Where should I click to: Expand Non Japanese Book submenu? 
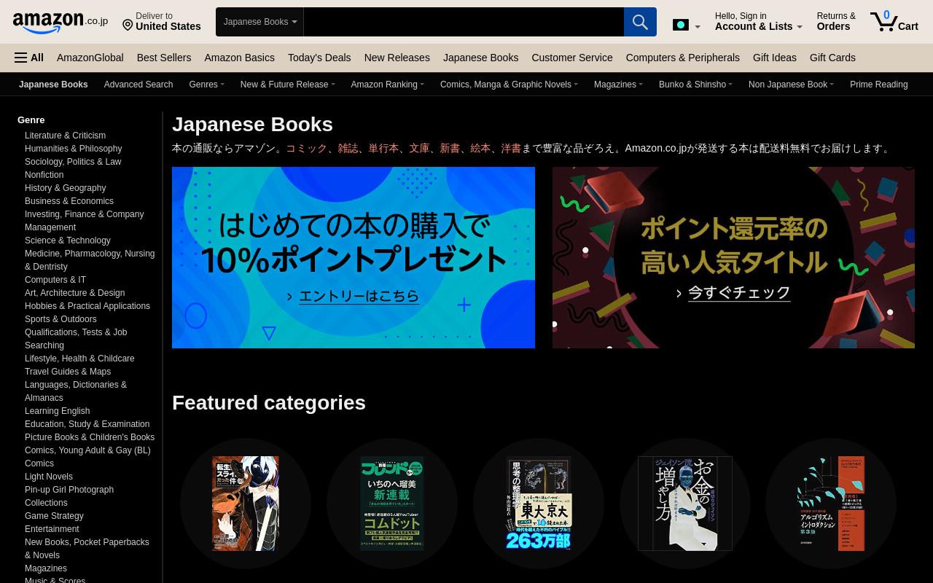pyautogui.click(x=791, y=85)
